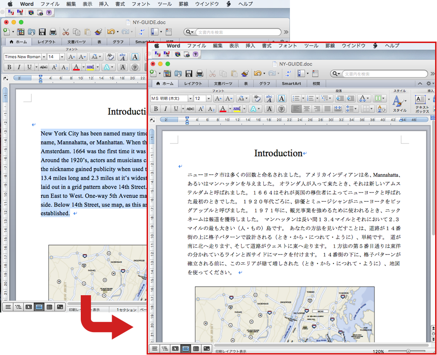Click purple help icon in left window toolbar
This screenshot has width=437, height=355.
click(x=49, y=12)
